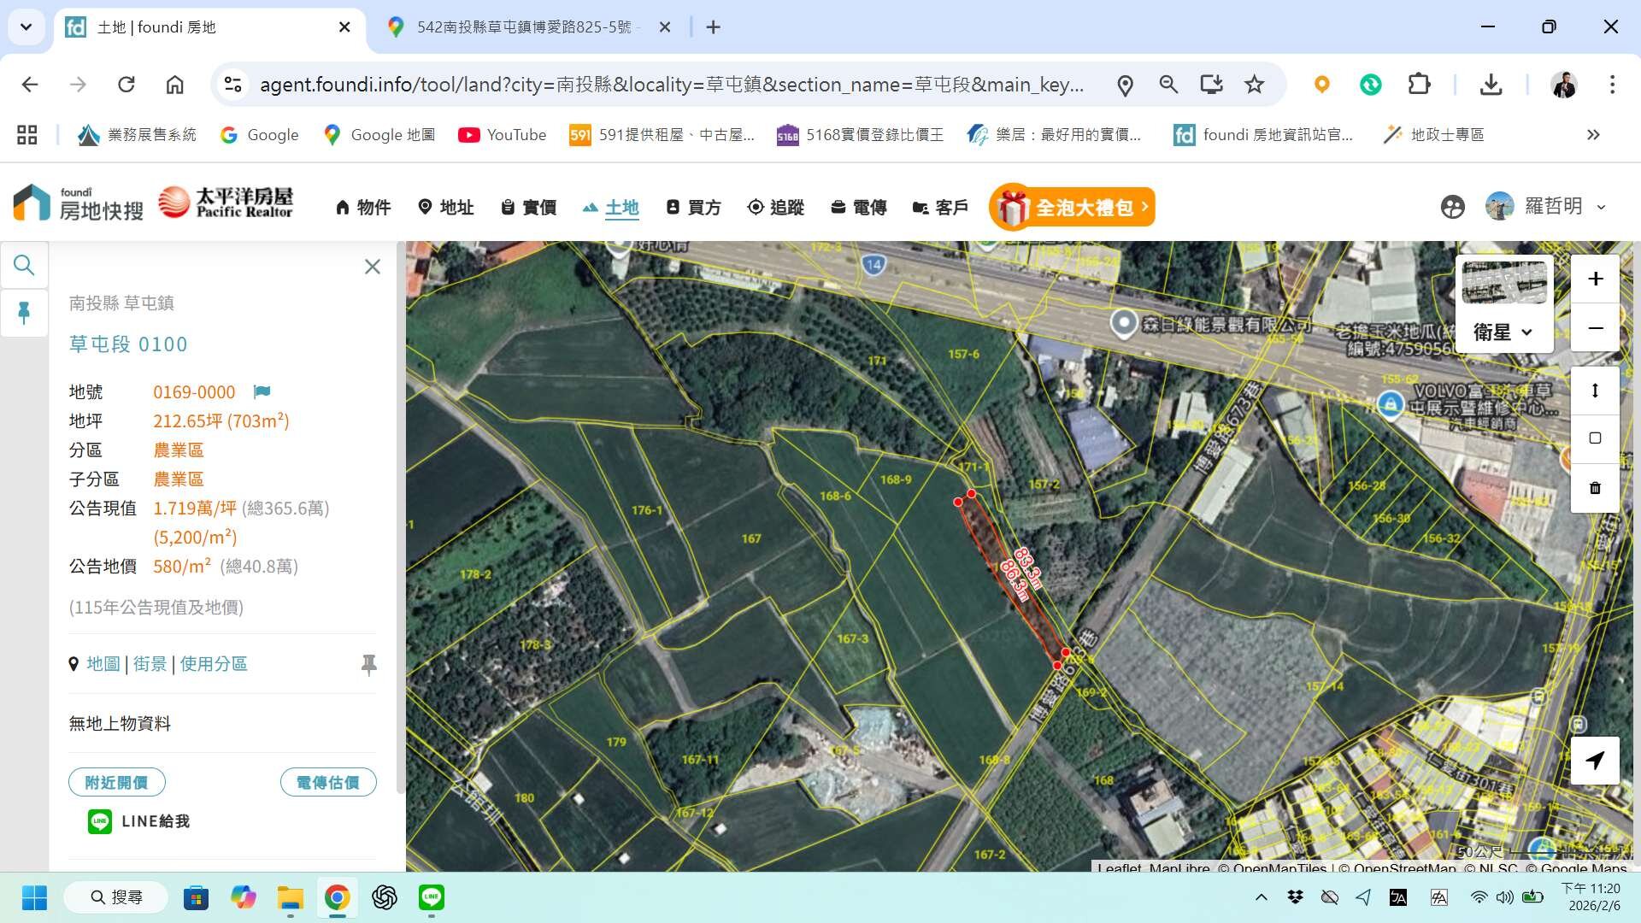1641x923 pixels.
Task: Click the blue flag beside parcel number
Action: [x=262, y=391]
